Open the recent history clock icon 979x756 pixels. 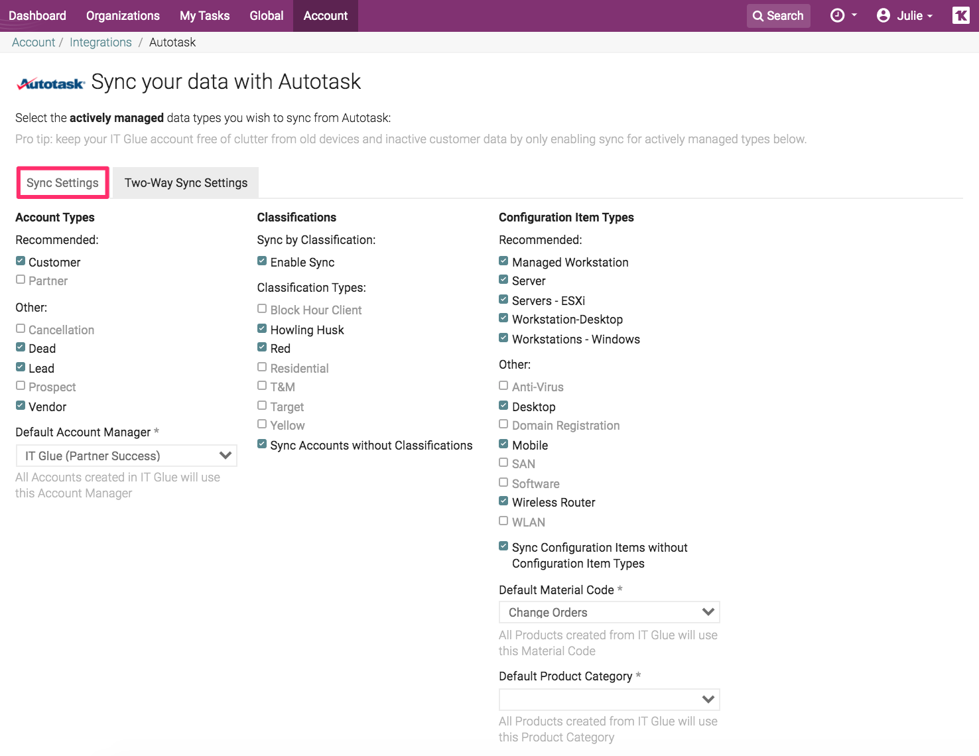[837, 15]
